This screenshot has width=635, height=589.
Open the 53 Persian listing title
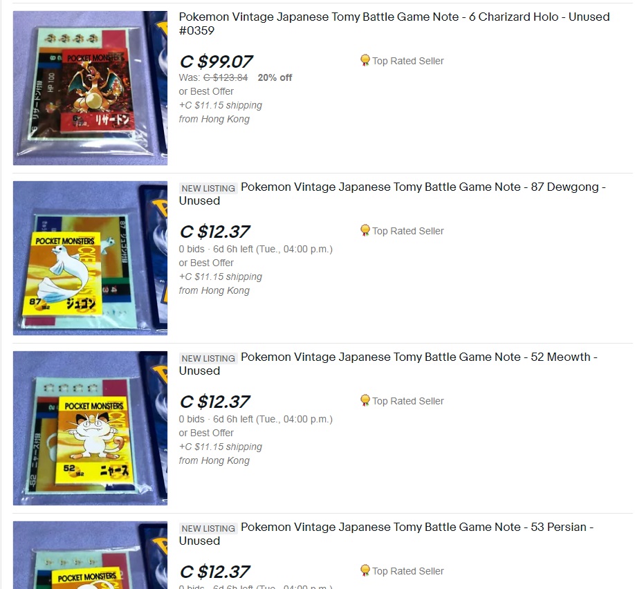[387, 534]
